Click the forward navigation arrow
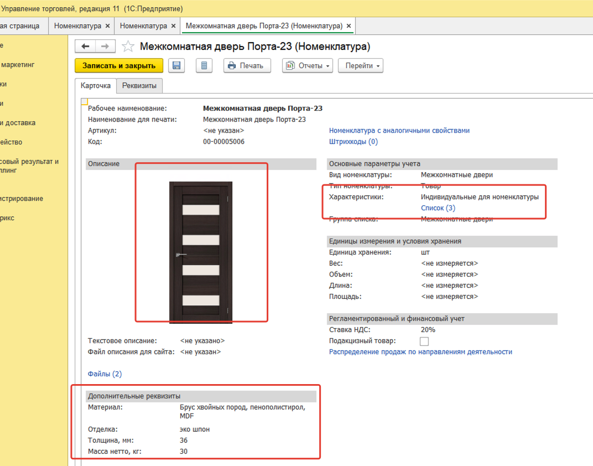593x466 pixels. 105,46
